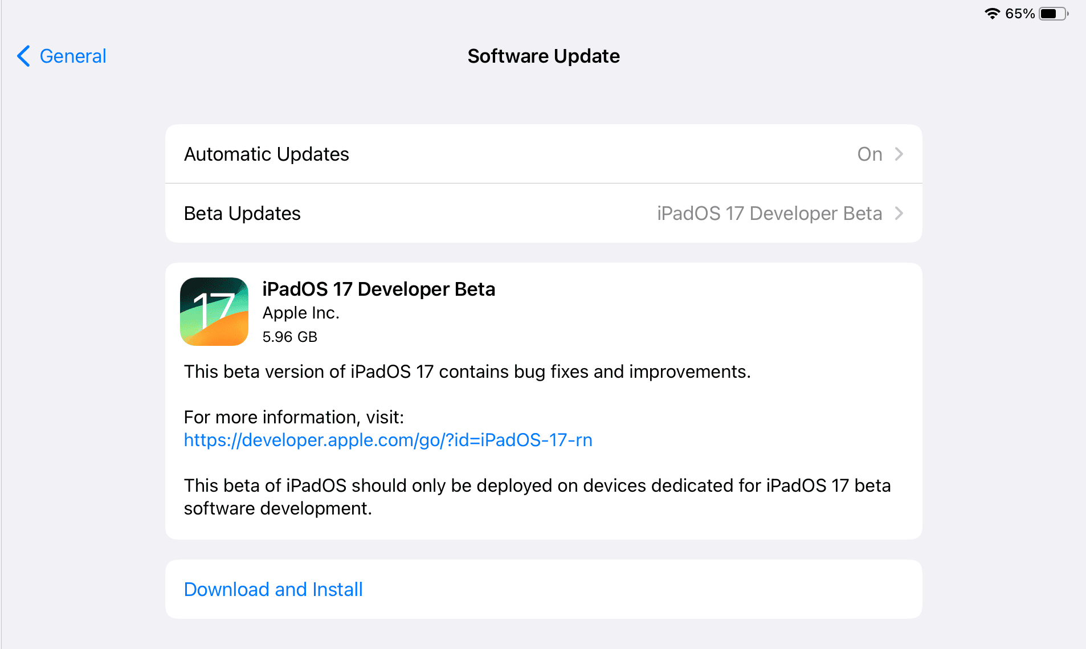Click the On value for Automatic Updates
This screenshot has width=1086, height=649.
point(869,154)
